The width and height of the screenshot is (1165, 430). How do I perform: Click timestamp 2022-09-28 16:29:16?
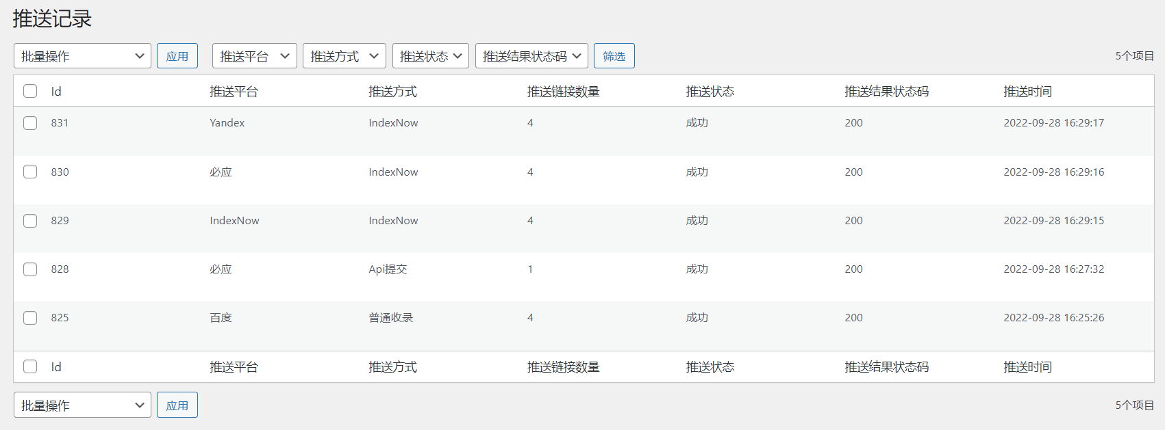point(1054,172)
